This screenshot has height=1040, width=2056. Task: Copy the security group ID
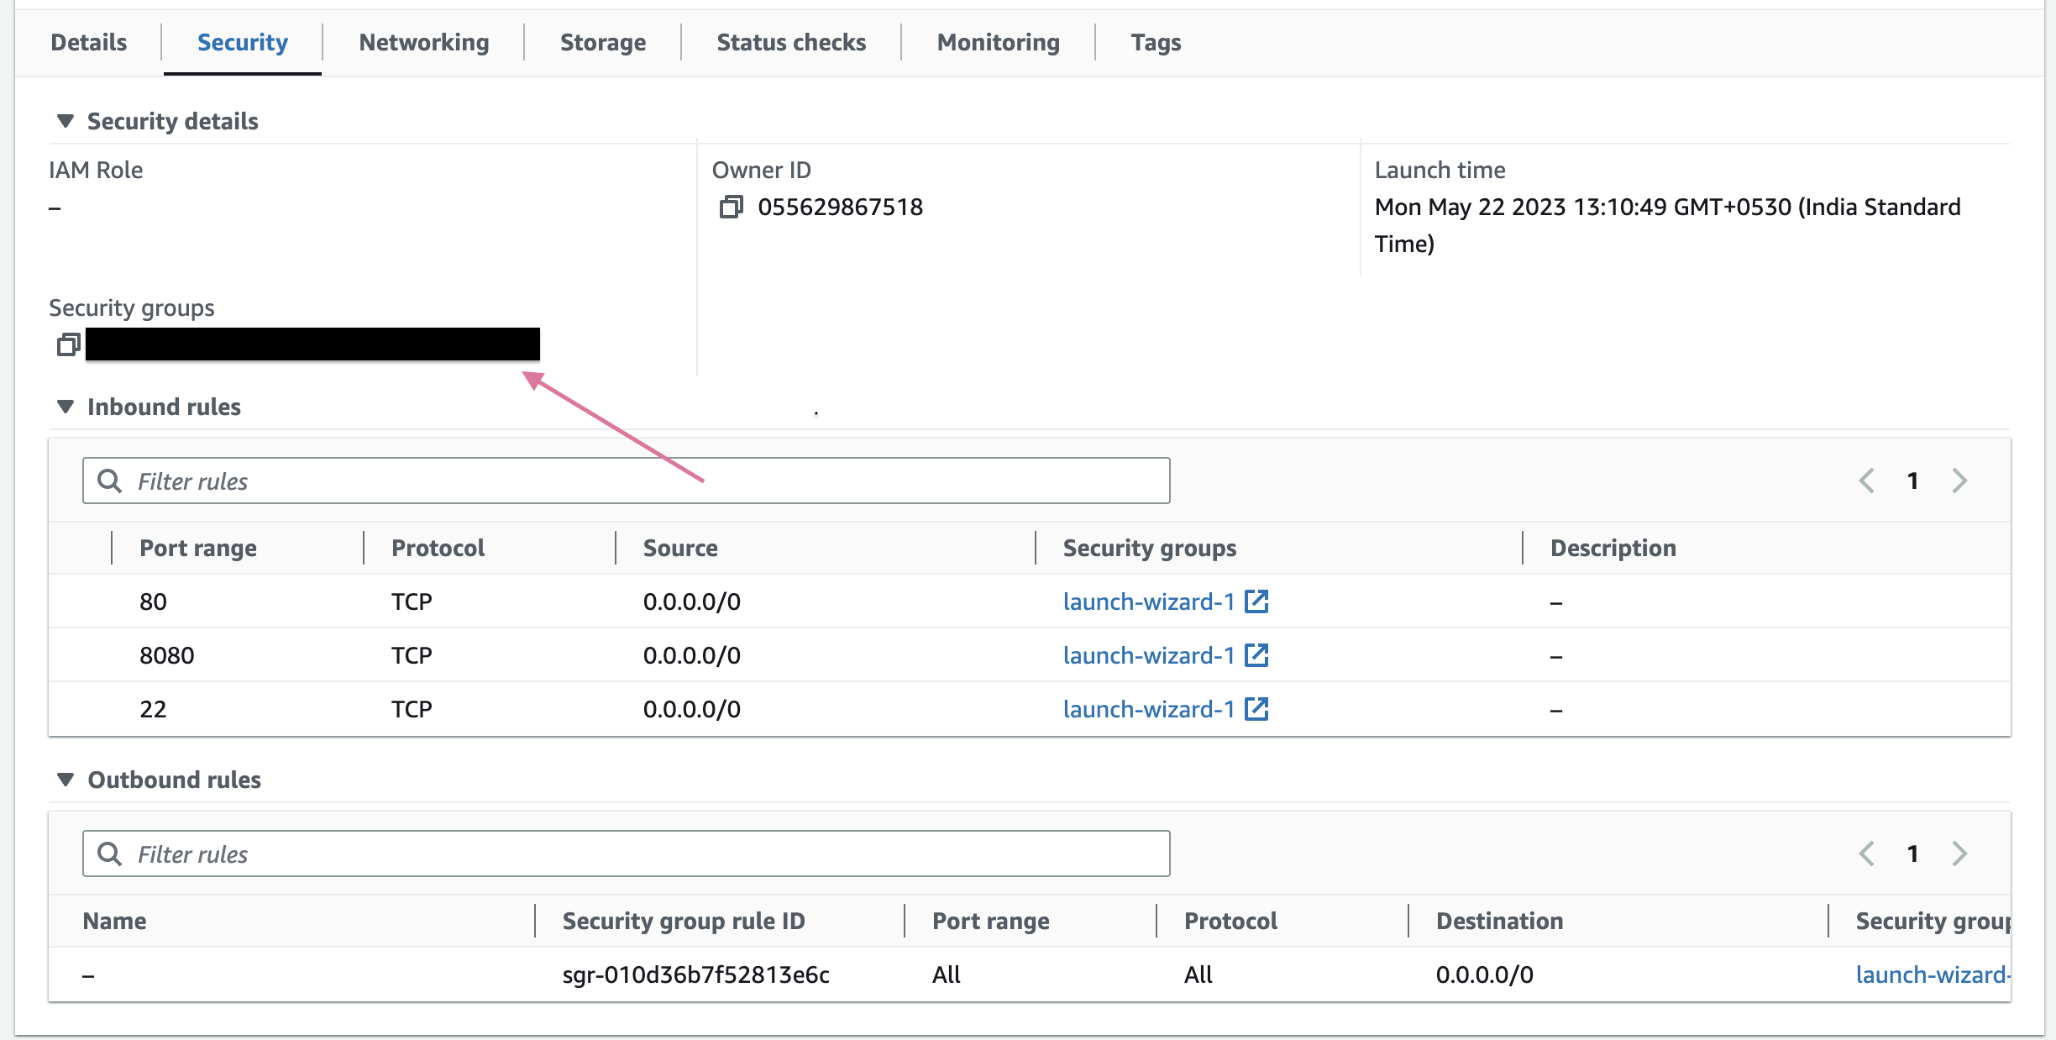[x=68, y=344]
